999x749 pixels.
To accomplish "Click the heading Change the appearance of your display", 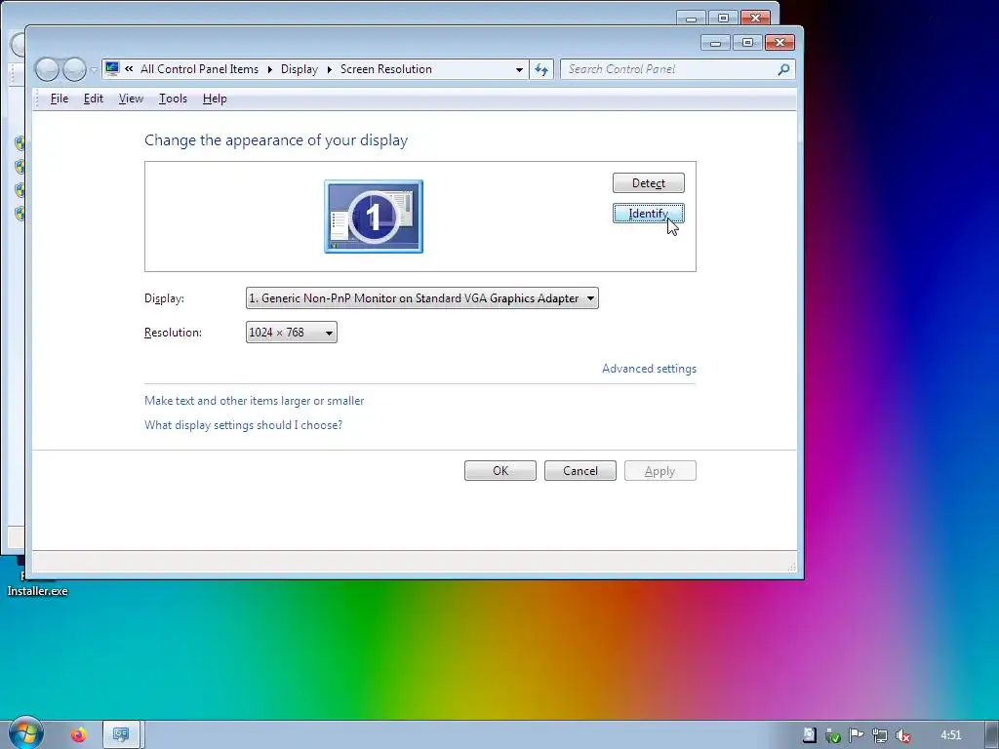I will [276, 140].
